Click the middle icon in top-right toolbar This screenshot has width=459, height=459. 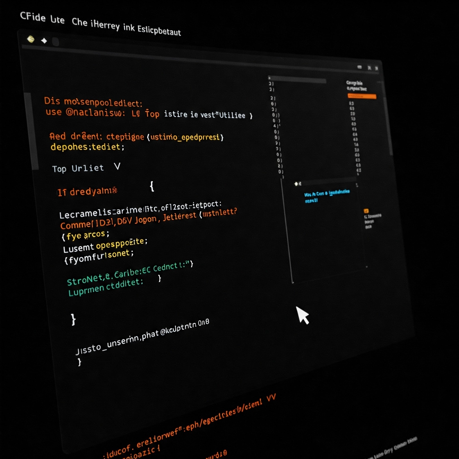369,68
